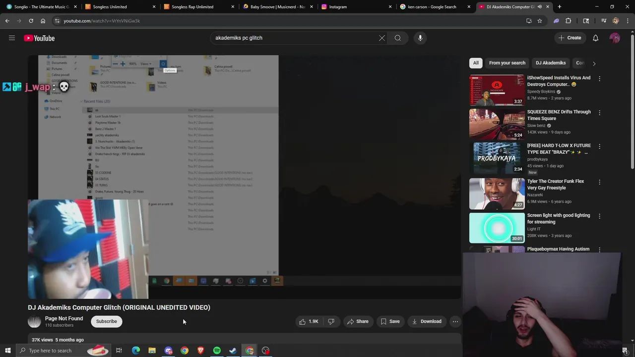
Task: Open options for Screen light video suggestion
Action: point(599,216)
